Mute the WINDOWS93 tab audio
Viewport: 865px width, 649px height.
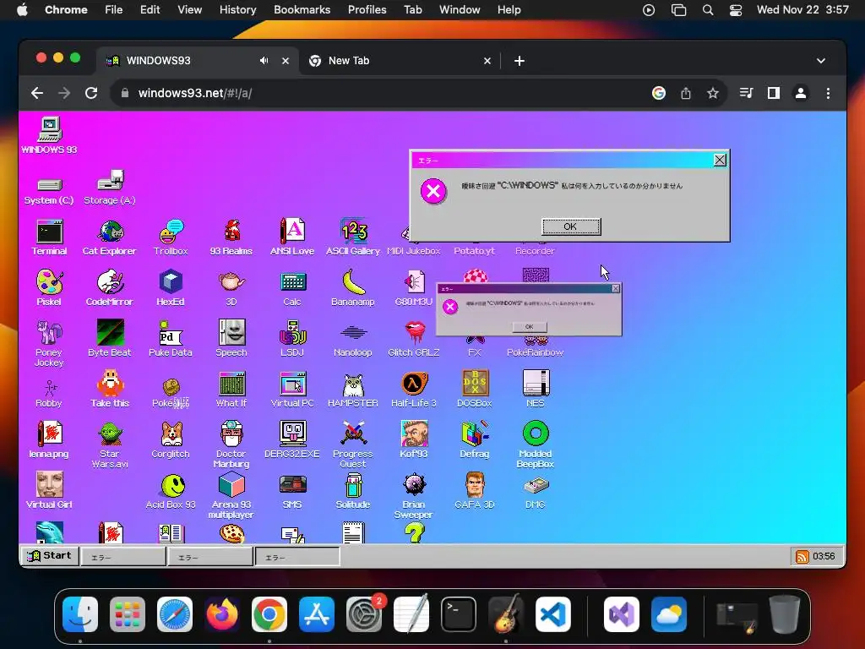pyautogui.click(x=264, y=61)
